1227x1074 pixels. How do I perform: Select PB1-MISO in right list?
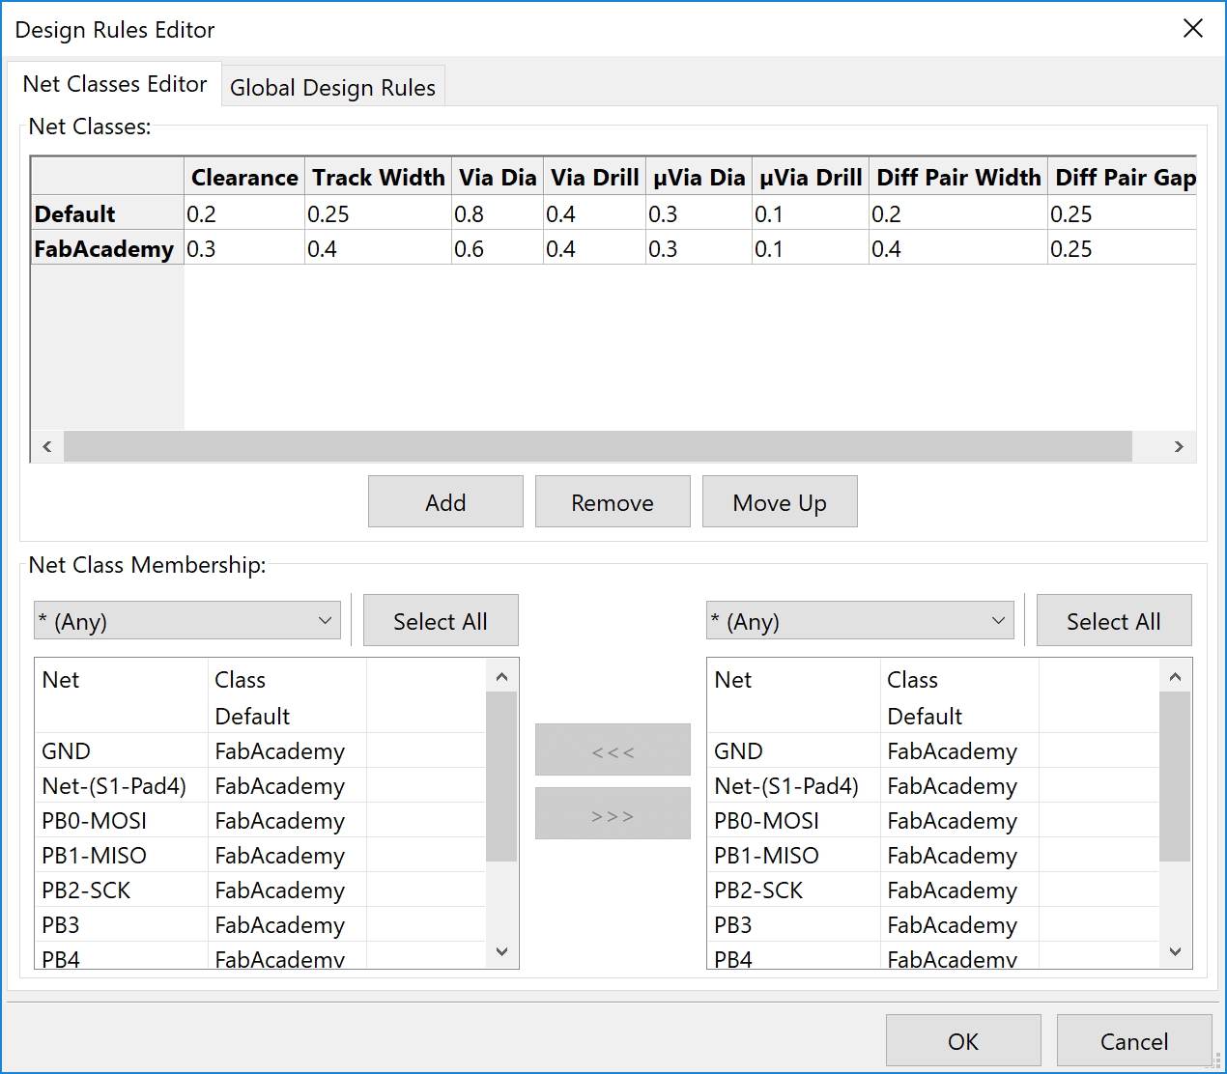pyautogui.click(x=933, y=855)
